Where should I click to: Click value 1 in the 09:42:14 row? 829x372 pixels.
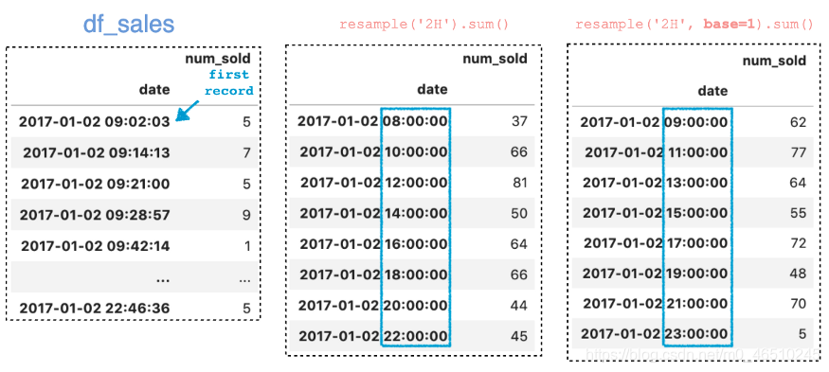pyautogui.click(x=247, y=246)
